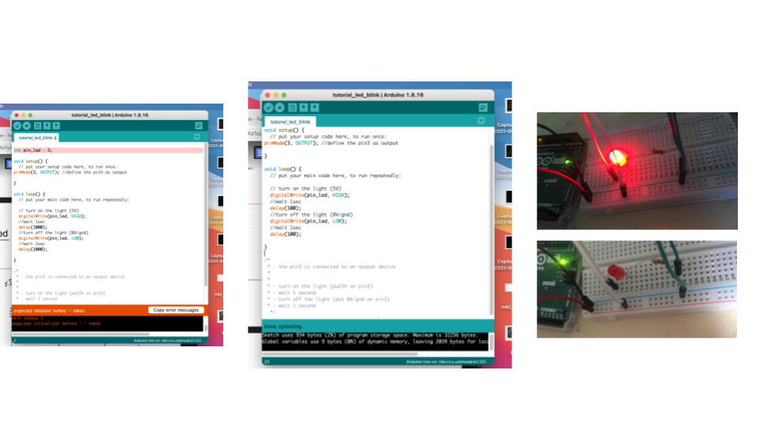The height and width of the screenshot is (427, 760).
Task: Click 'Arduino Uno on' board status in error window
Action: [x=167, y=341]
